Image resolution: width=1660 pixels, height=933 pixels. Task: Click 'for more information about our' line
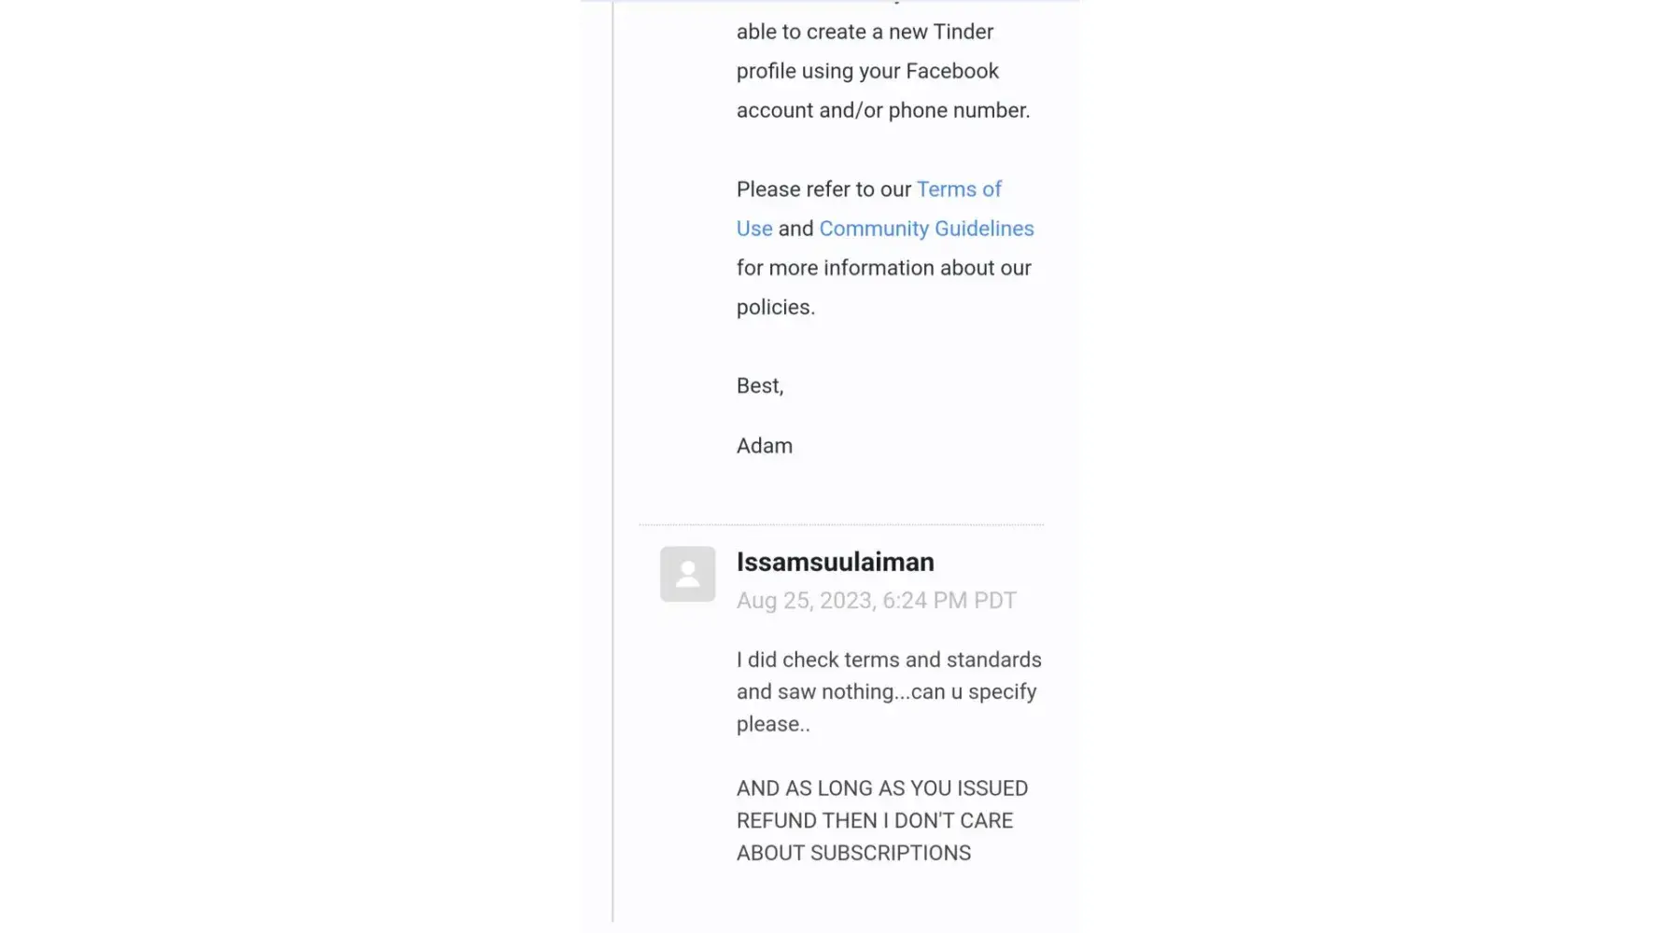(883, 268)
